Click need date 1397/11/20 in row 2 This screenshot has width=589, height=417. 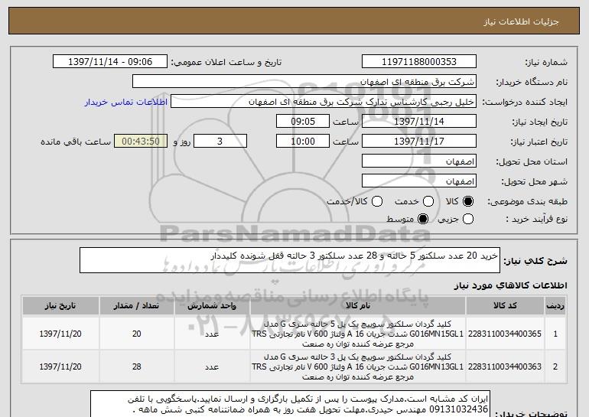click(x=60, y=367)
